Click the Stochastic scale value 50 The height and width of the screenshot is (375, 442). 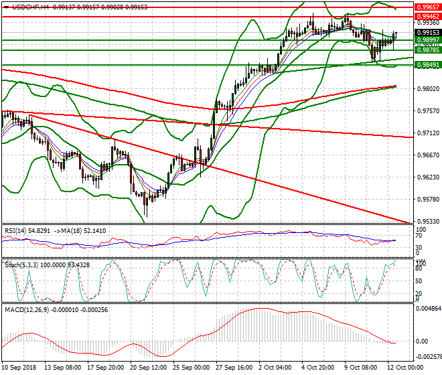pos(419,281)
